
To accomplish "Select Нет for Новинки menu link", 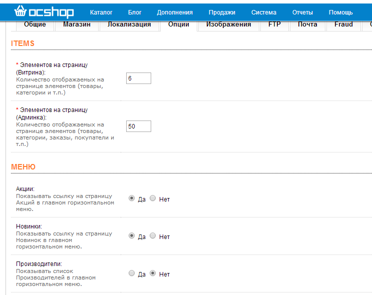I will [x=153, y=236].
